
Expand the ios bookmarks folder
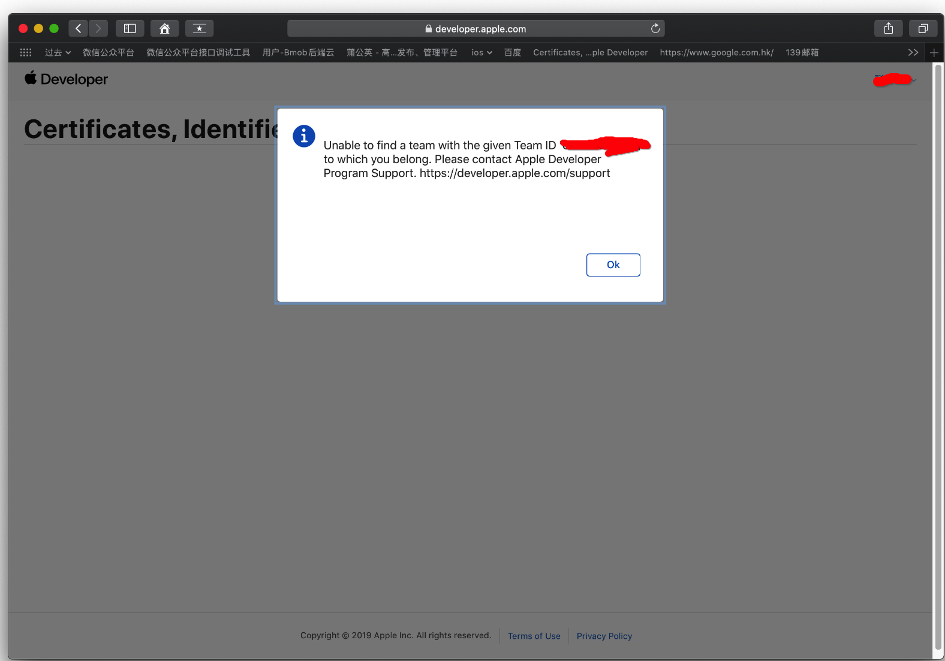(481, 53)
